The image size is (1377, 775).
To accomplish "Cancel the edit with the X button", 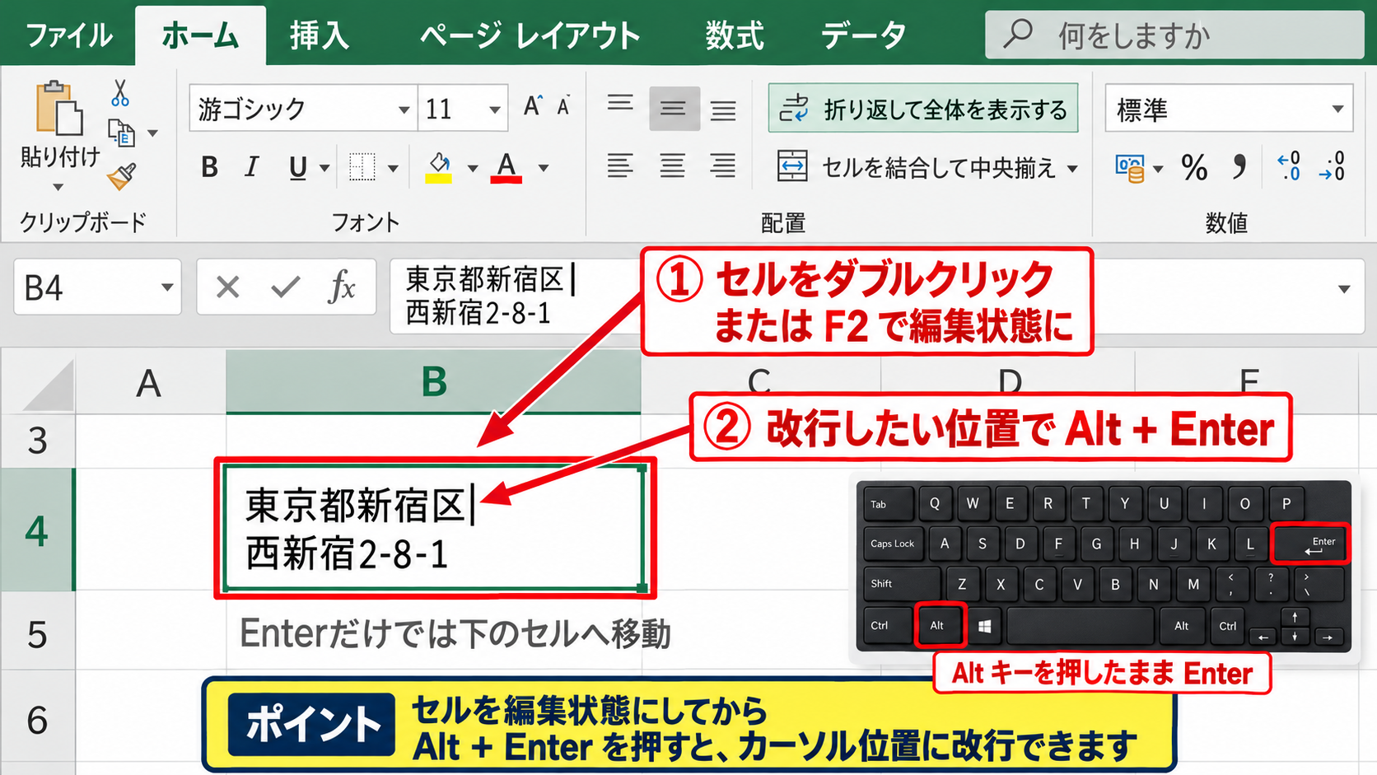I will coord(227,287).
